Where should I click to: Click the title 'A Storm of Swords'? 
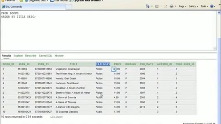click(66, 97)
